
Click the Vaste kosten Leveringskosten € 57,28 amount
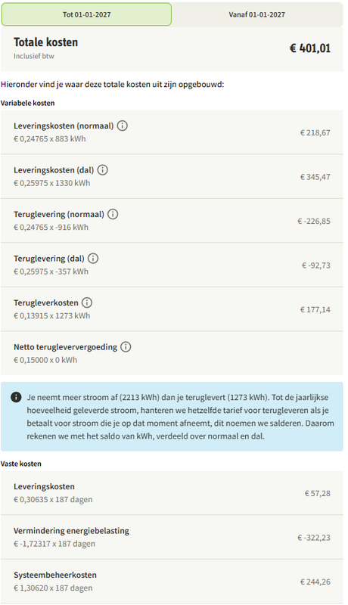point(318,494)
